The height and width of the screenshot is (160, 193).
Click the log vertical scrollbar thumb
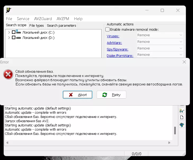click(x=175, y=130)
